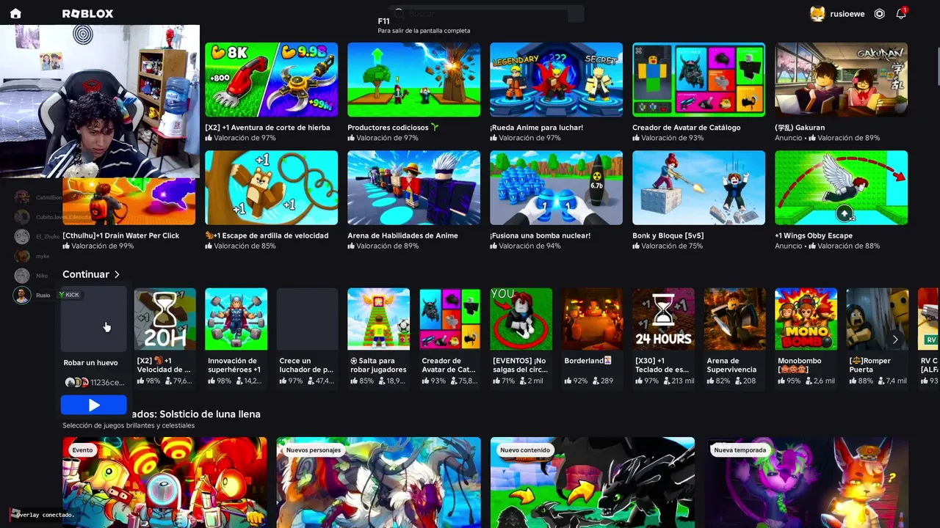The image size is (940, 528).
Task: Click the rusioewe avatar picture
Action: pyautogui.click(x=817, y=14)
